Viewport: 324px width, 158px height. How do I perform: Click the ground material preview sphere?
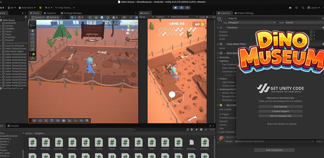[221, 138]
